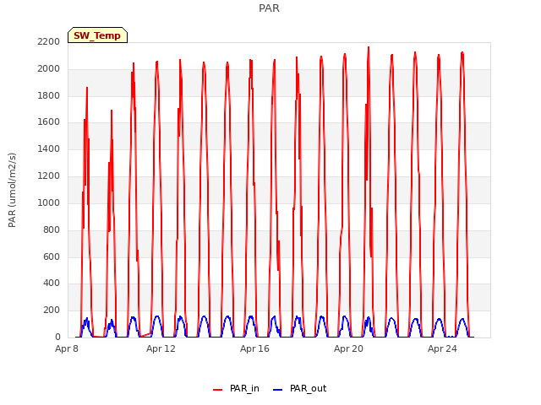Click the 2000 y-axis tick label
The image size is (541, 405).
(49, 69)
